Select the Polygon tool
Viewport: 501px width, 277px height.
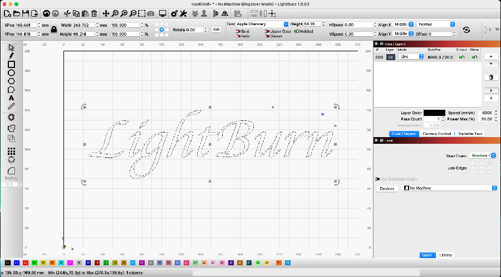pos(11,81)
